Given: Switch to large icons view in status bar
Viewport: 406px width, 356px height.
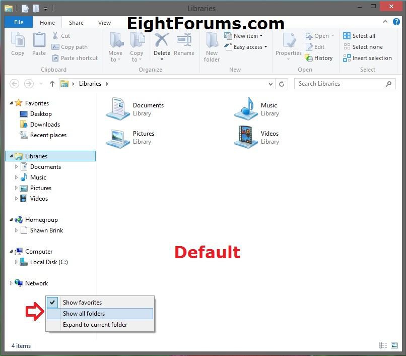Looking at the screenshot, I should pos(394,345).
